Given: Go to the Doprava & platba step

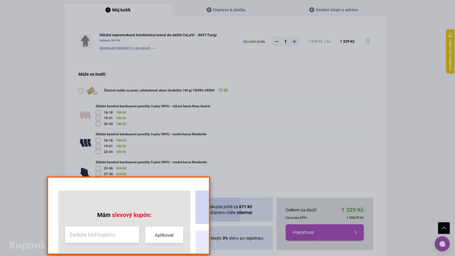Looking at the screenshot, I should [x=226, y=10].
